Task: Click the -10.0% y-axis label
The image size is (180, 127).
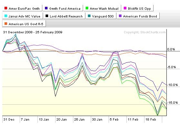Action: [x=173, y=85]
